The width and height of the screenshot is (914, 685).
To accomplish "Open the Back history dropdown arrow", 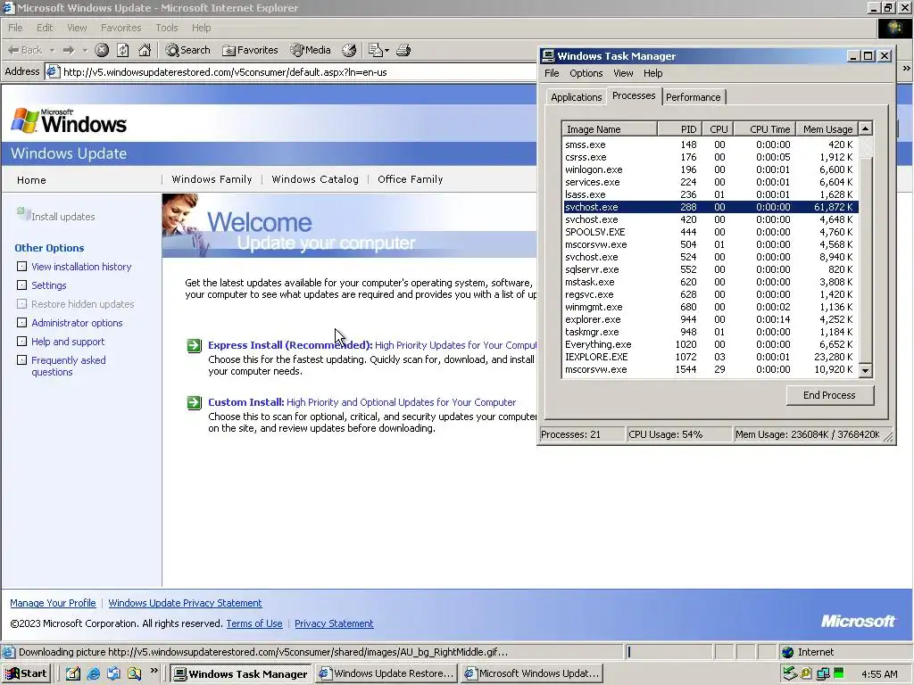I will pyautogui.click(x=52, y=51).
